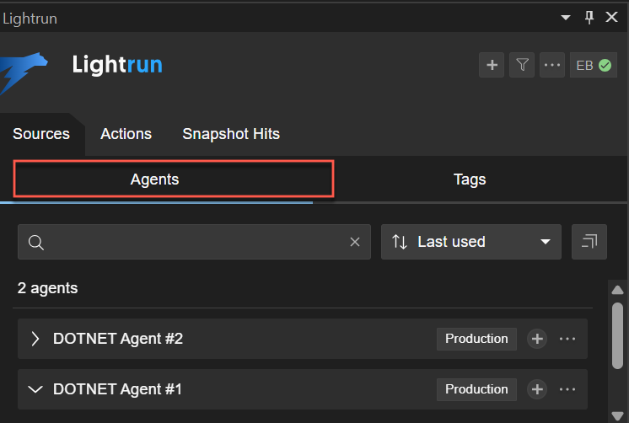The height and width of the screenshot is (423, 629).
Task: Add action to DOTNET Agent #2
Action: [537, 339]
